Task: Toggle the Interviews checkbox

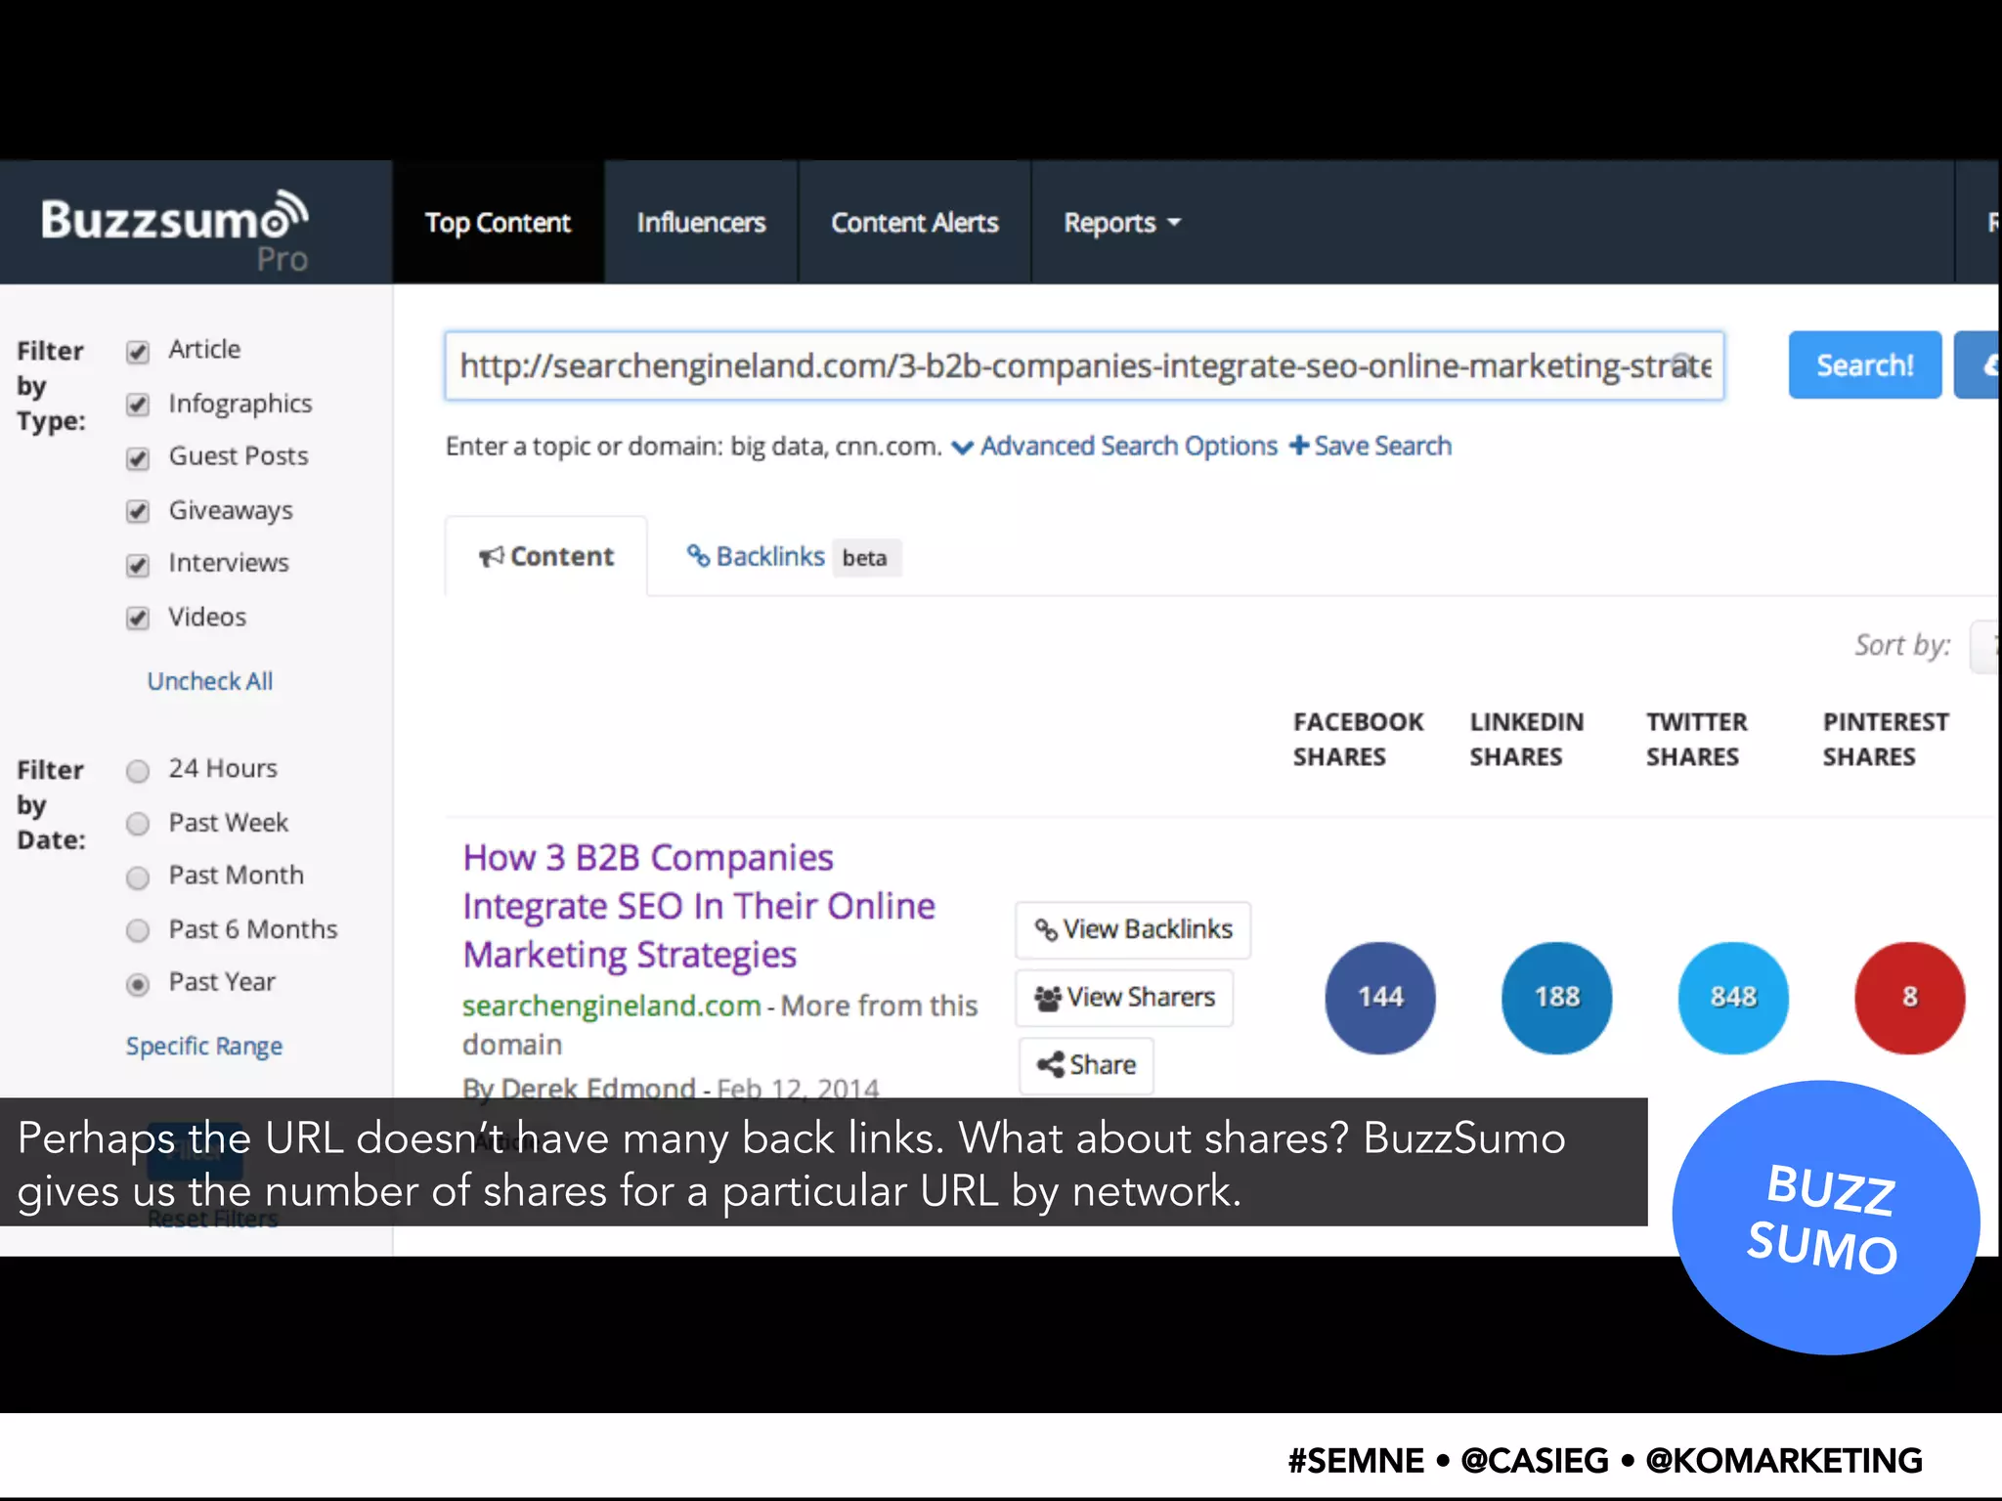Action: point(138,565)
